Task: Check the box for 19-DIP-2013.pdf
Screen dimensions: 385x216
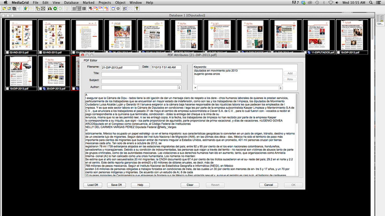Action: tap(8, 88)
